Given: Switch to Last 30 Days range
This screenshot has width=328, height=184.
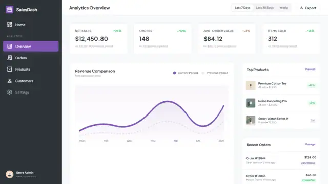Looking at the screenshot, I should [265, 8].
